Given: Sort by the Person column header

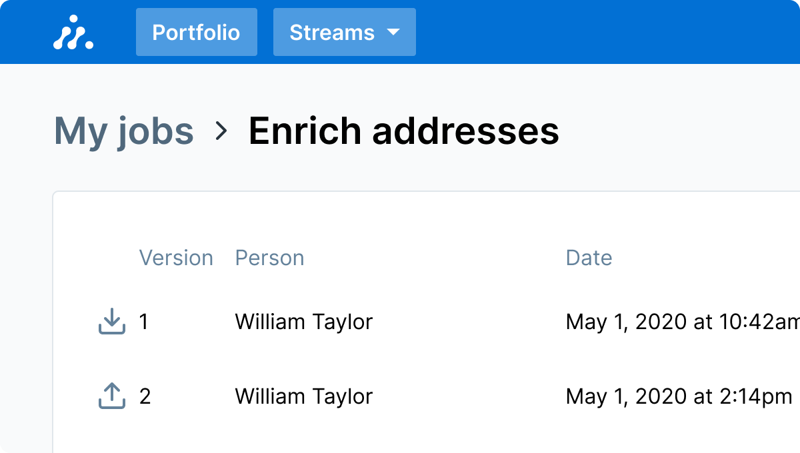Looking at the screenshot, I should (269, 258).
